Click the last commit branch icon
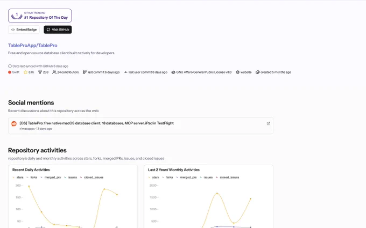366x228 pixels. [85, 72]
